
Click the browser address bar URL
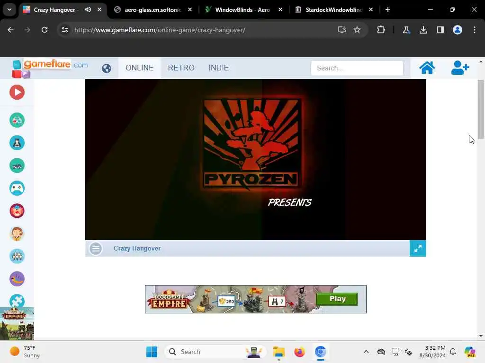click(160, 30)
